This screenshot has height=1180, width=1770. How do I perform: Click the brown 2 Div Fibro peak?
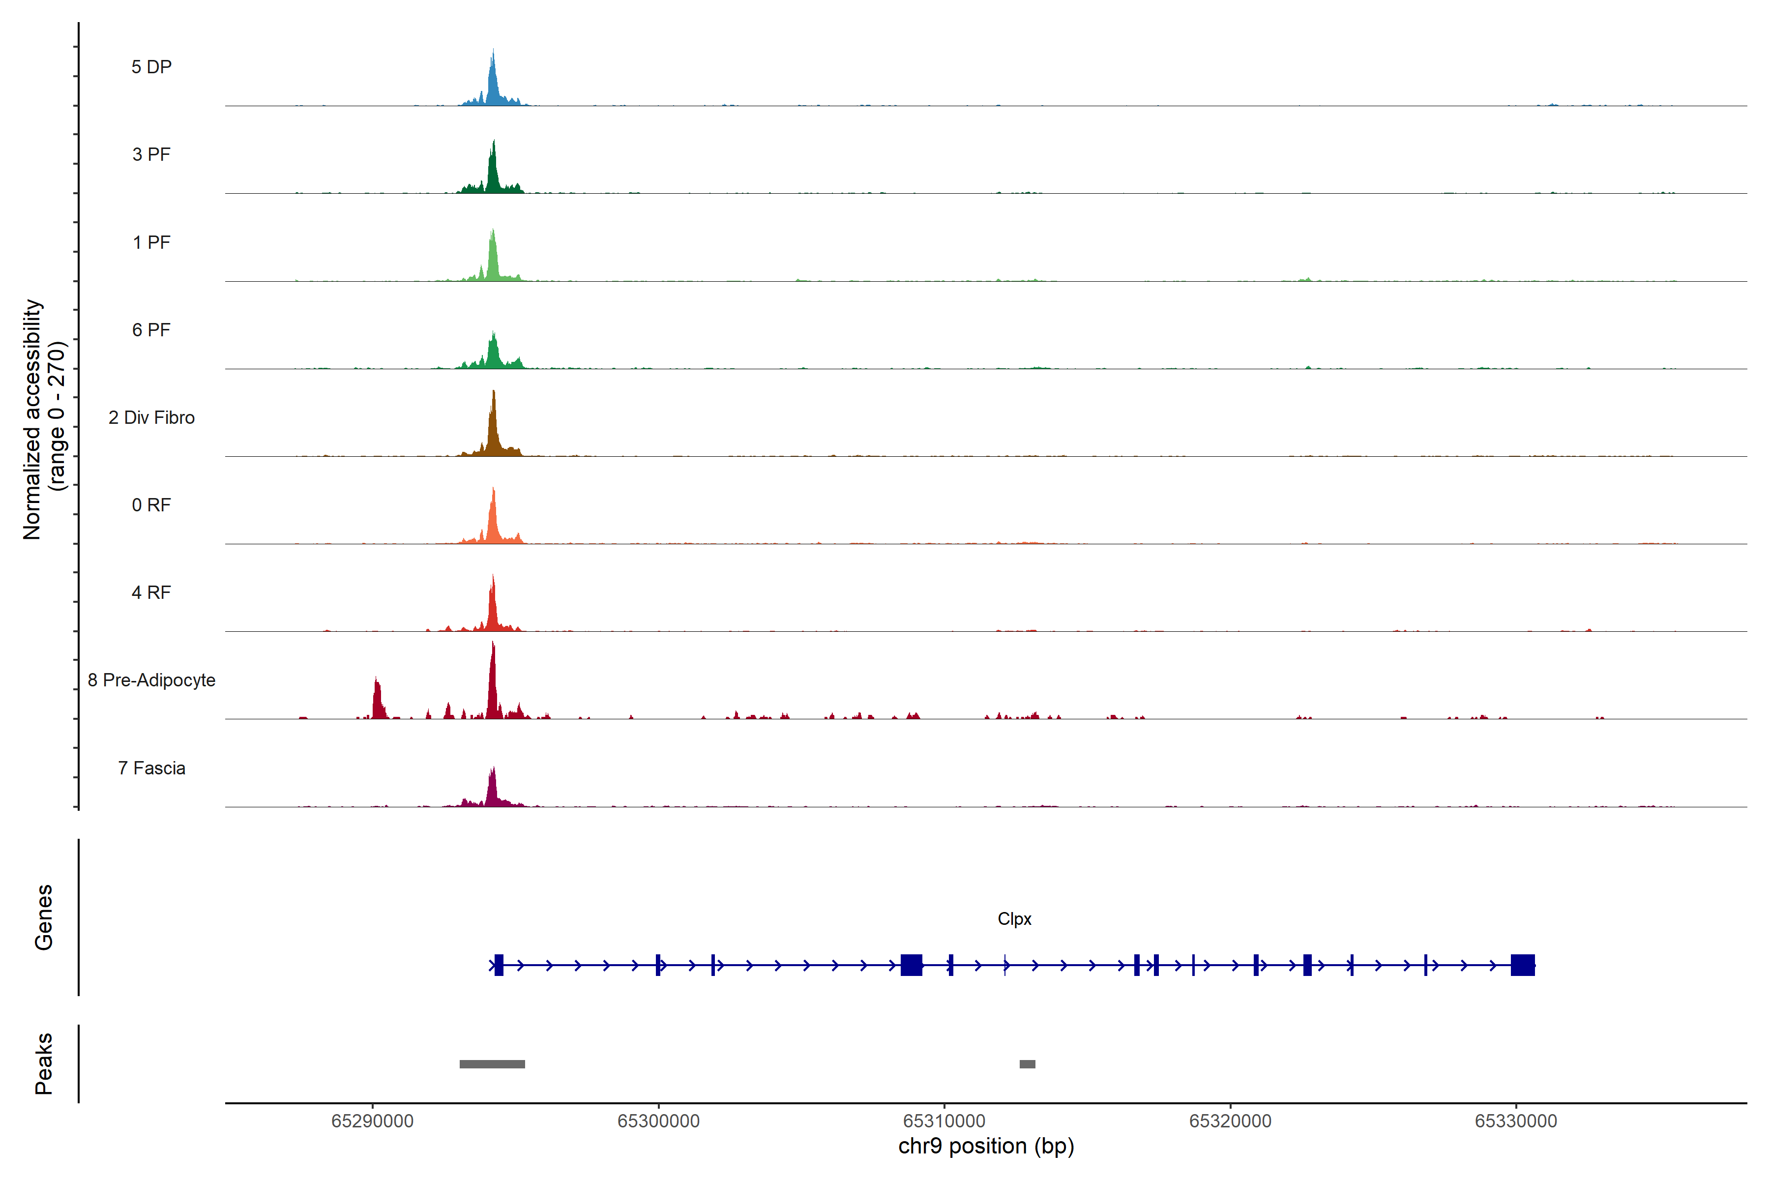coord(493,433)
